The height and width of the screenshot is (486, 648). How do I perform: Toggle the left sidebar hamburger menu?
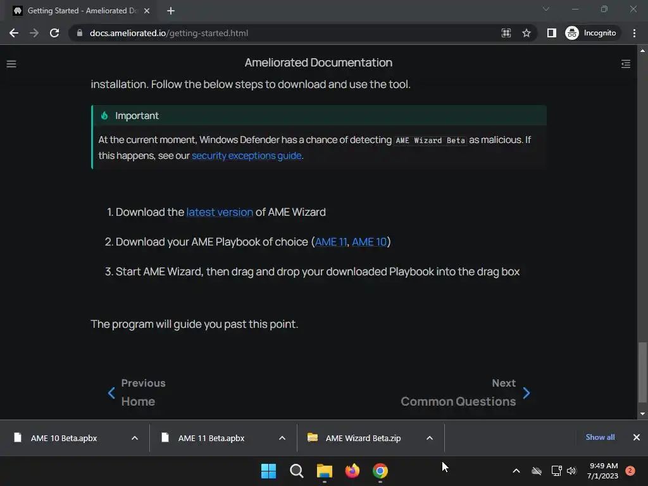(11, 64)
